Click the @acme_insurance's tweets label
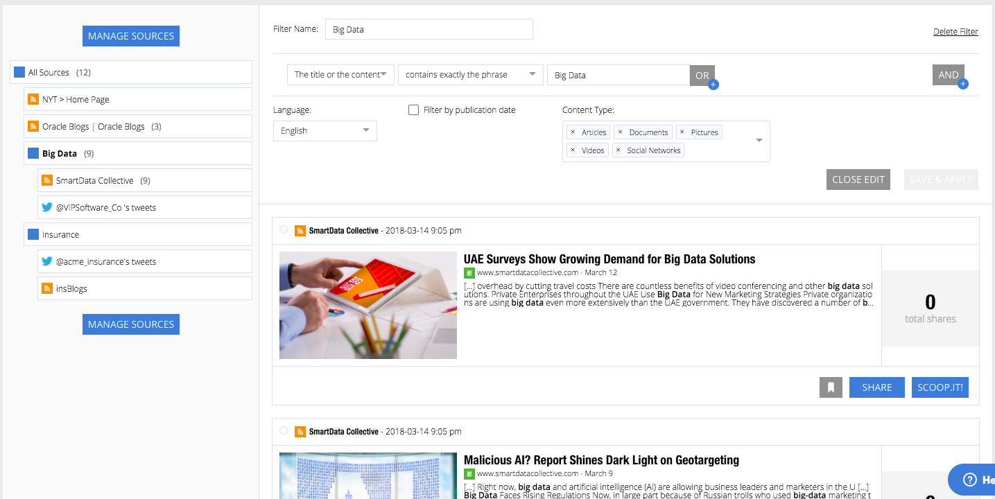995x499 pixels. (x=106, y=261)
